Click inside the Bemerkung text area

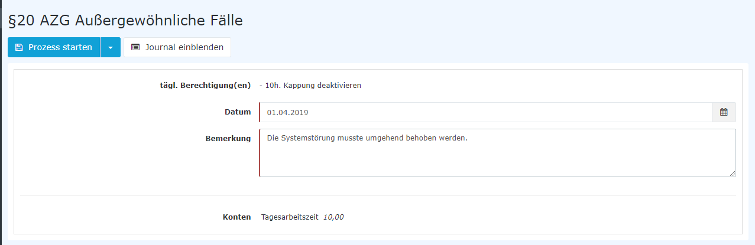coord(497,153)
